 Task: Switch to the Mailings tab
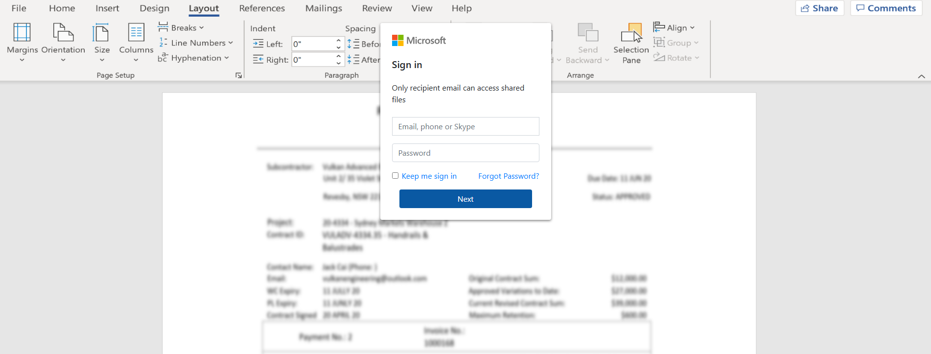pyautogui.click(x=324, y=8)
